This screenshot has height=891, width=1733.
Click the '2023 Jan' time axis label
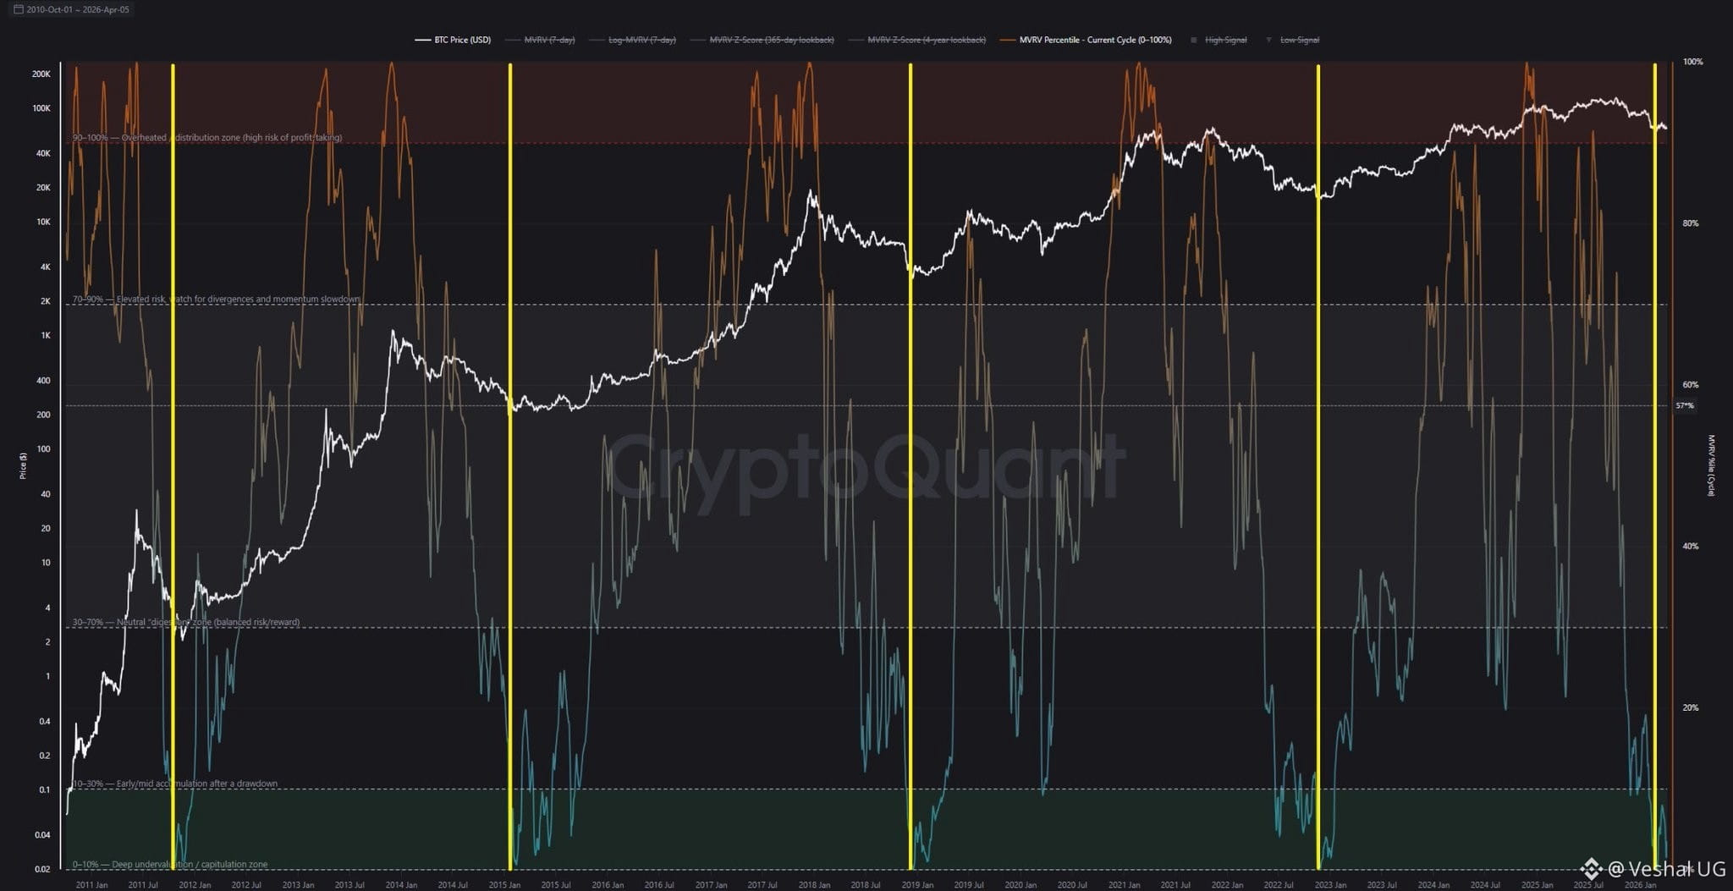click(1330, 885)
